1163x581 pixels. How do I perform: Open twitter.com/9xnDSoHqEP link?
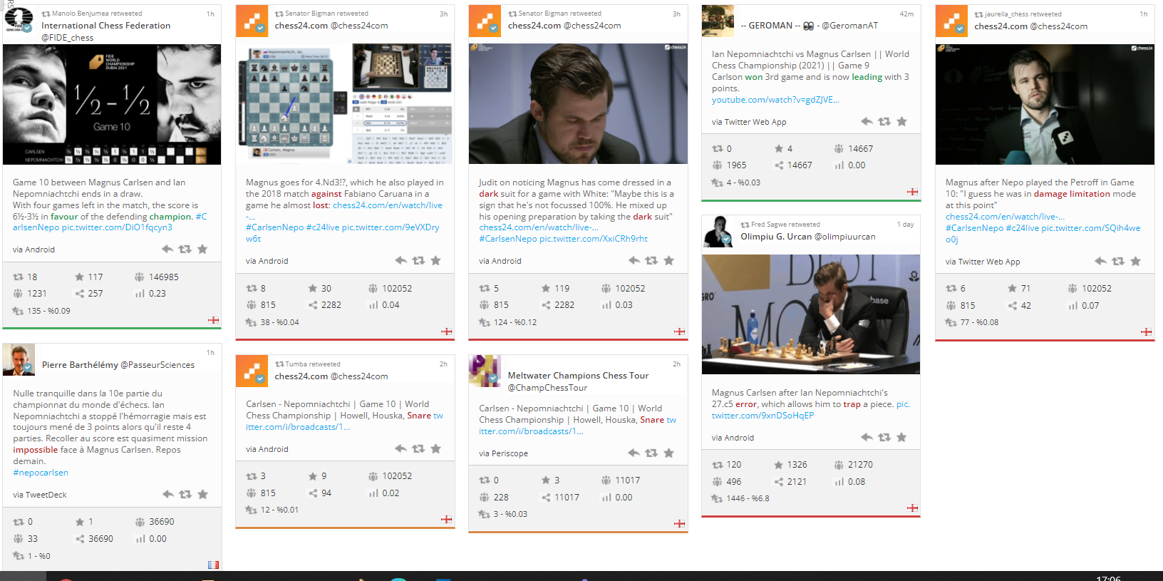[763, 416]
